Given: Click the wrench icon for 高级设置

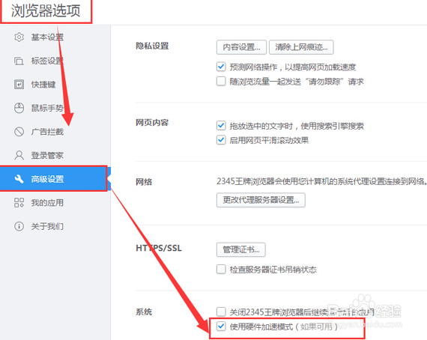Looking at the screenshot, I should point(19,179).
